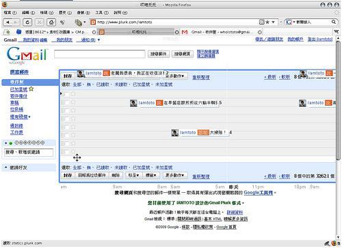The width and height of the screenshot is (342, 248).
Task: Click the stop loading X icon
Action: pyautogui.click(x=40, y=22)
